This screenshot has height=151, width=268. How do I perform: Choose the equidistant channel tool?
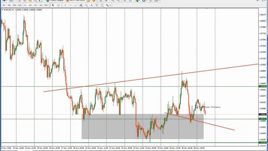pos(81,5)
